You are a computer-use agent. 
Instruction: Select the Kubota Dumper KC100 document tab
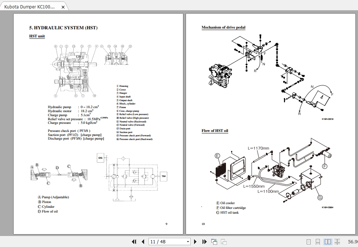29,6
